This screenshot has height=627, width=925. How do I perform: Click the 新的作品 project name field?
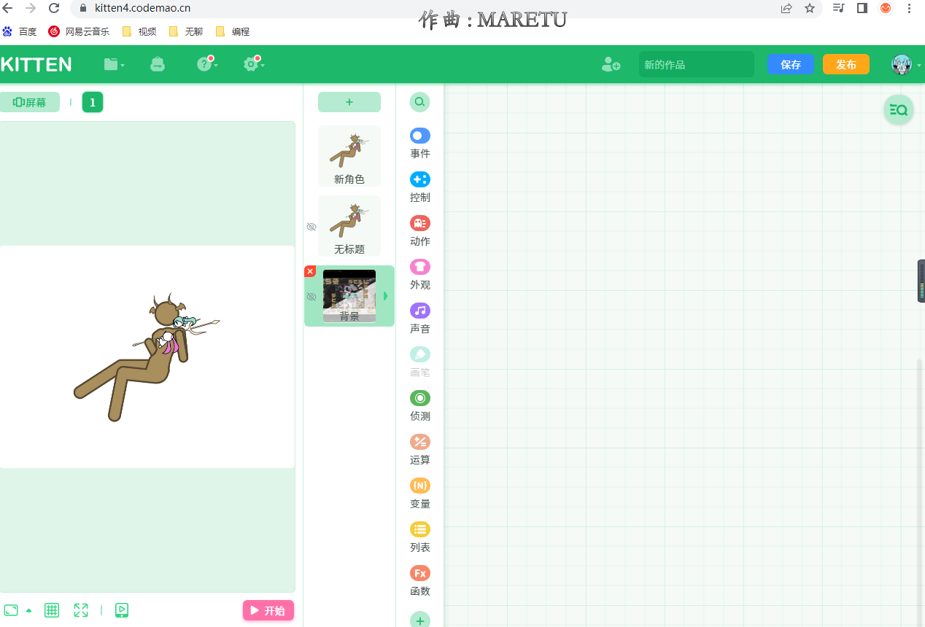click(697, 64)
